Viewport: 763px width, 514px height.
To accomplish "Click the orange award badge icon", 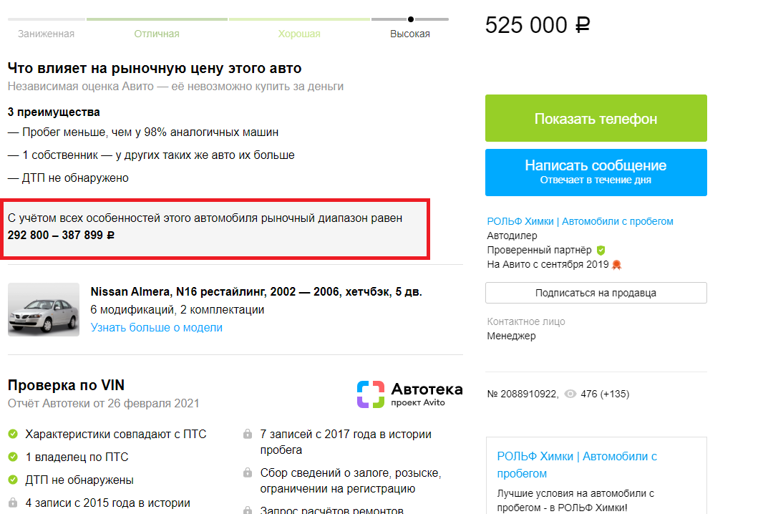I will click(x=616, y=265).
